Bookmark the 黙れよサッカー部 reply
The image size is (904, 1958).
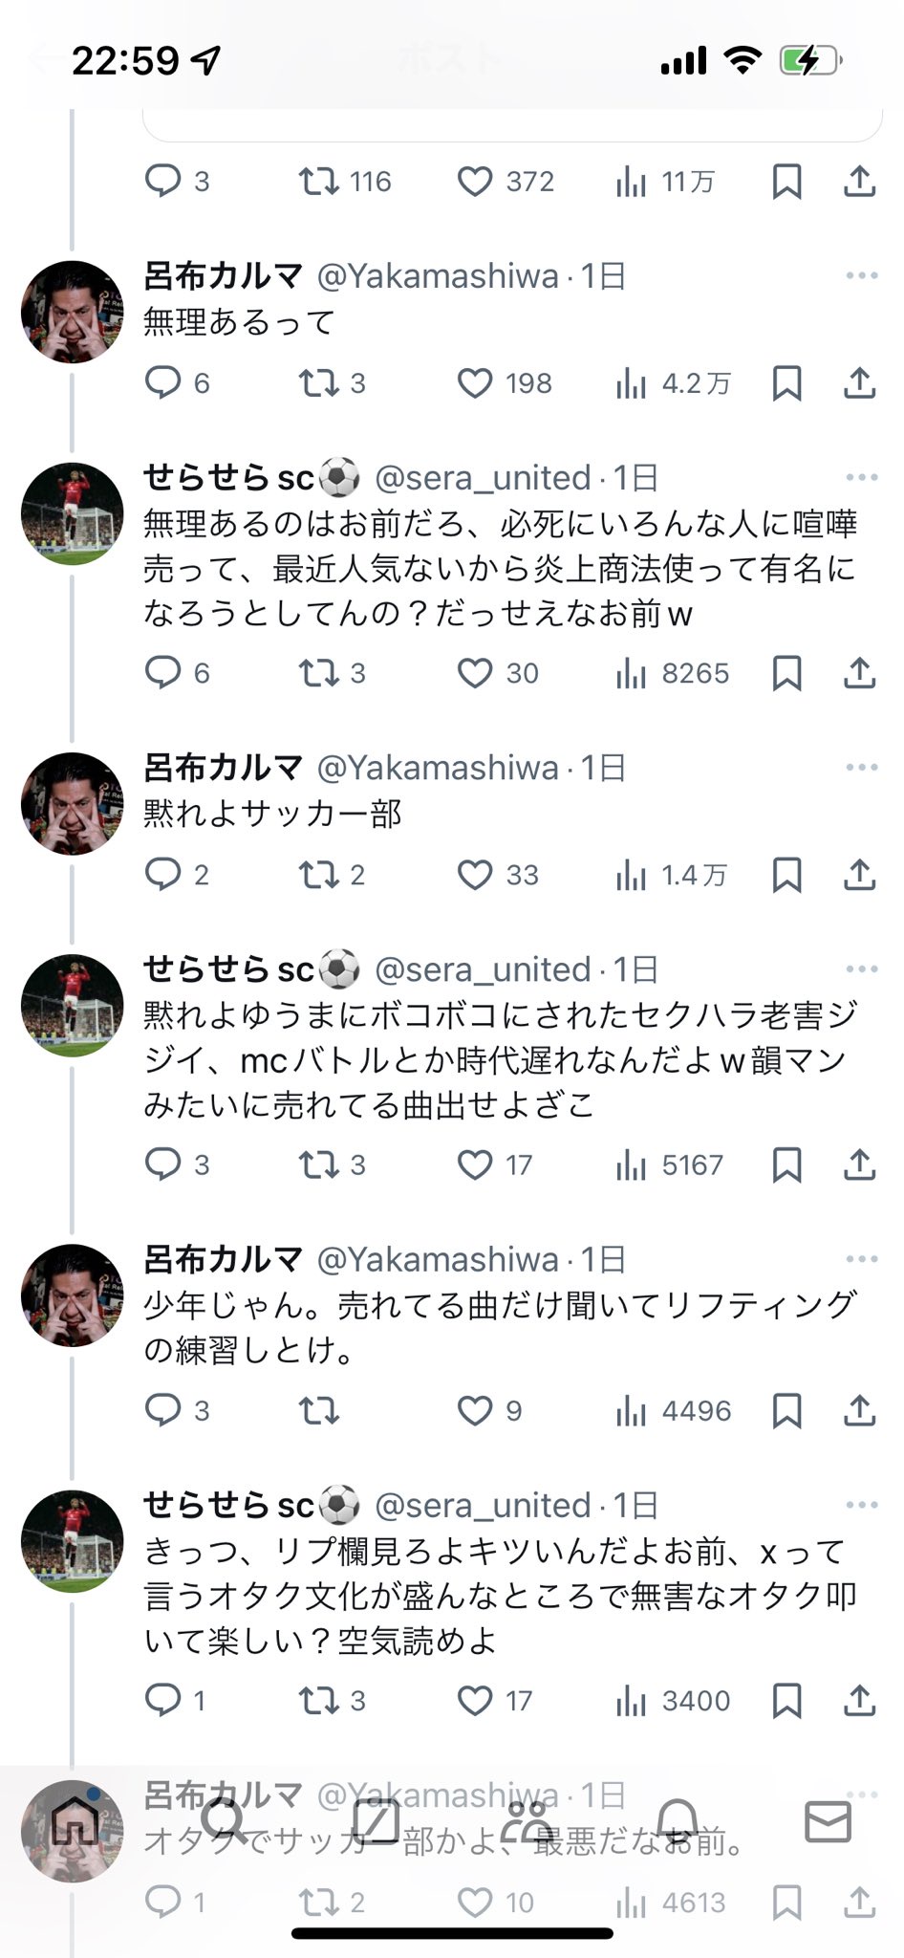coord(786,875)
